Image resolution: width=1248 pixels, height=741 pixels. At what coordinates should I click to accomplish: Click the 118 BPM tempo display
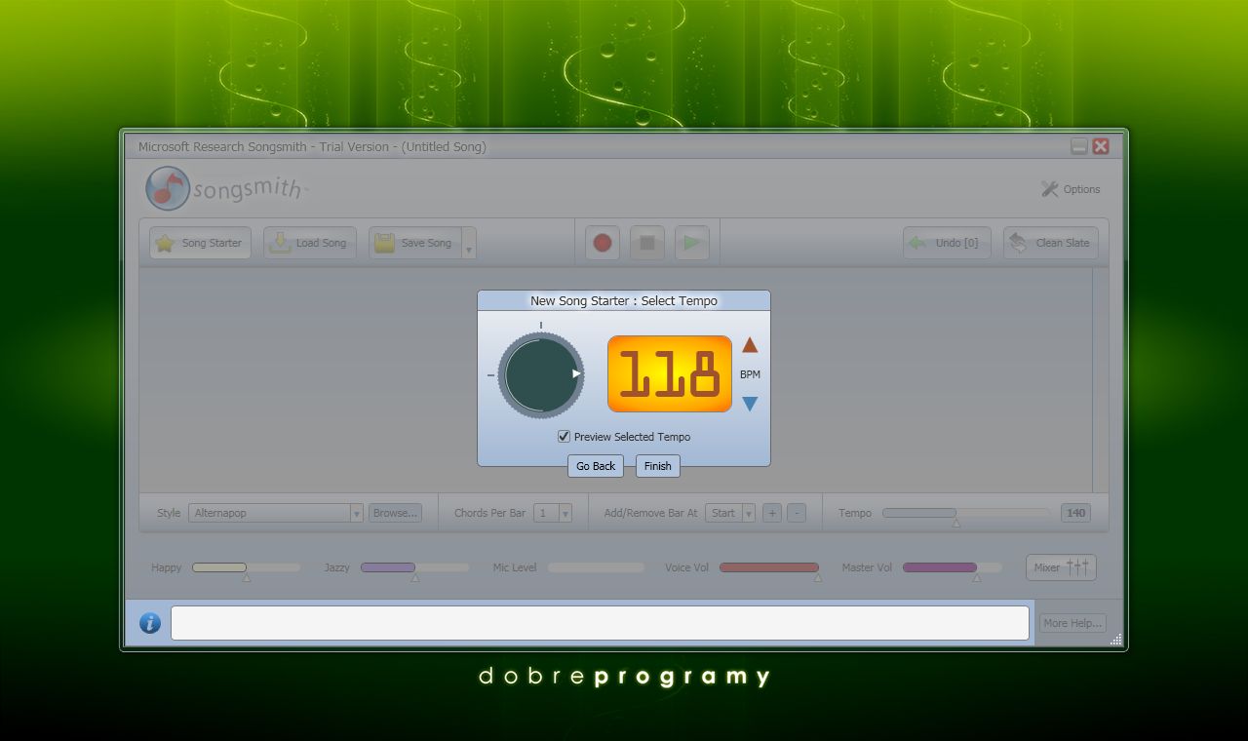(x=669, y=374)
